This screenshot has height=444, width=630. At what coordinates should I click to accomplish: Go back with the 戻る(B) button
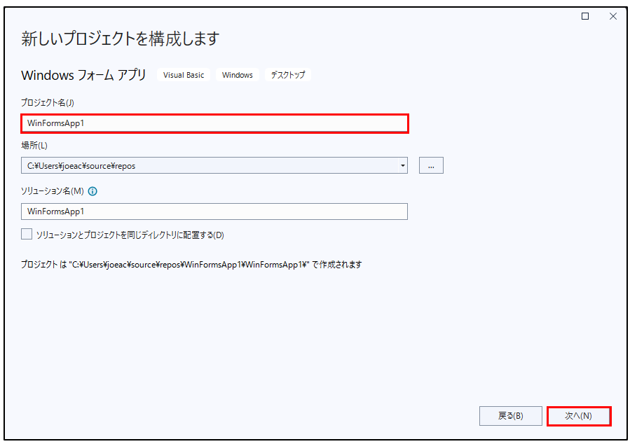pos(510,415)
